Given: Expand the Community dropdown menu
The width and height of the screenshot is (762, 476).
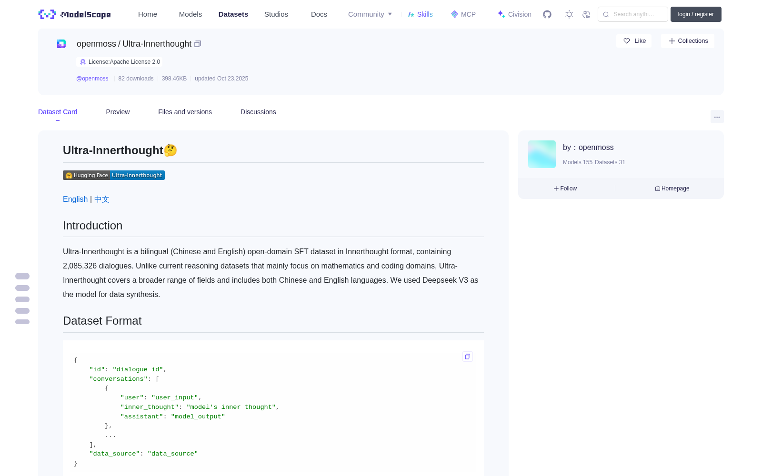Looking at the screenshot, I should 370,14.
